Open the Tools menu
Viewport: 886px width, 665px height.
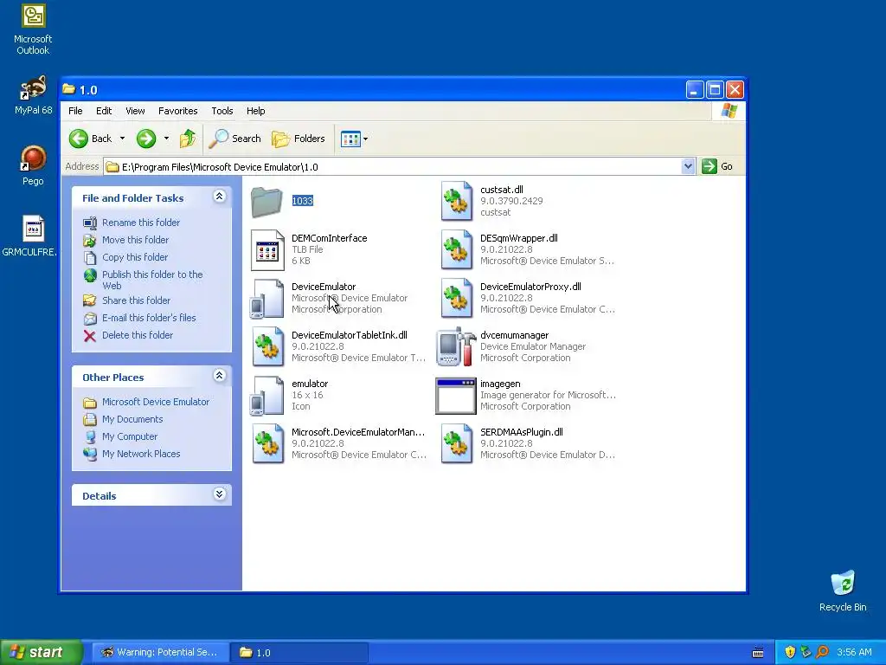pyautogui.click(x=222, y=111)
